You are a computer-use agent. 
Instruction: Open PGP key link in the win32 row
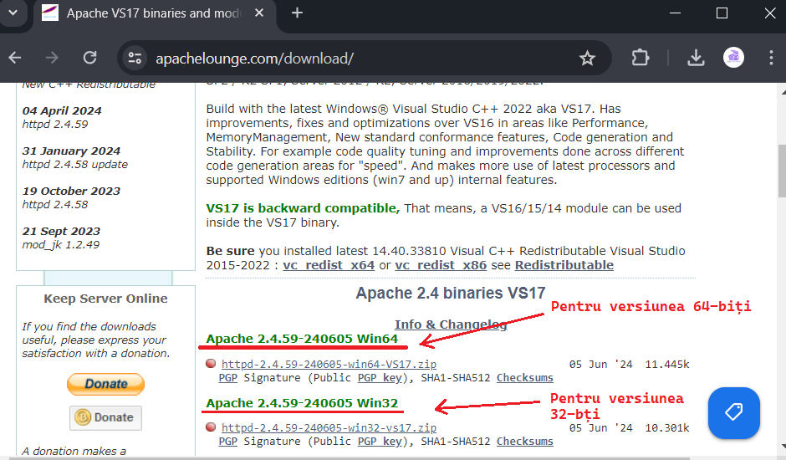pyautogui.click(x=380, y=442)
